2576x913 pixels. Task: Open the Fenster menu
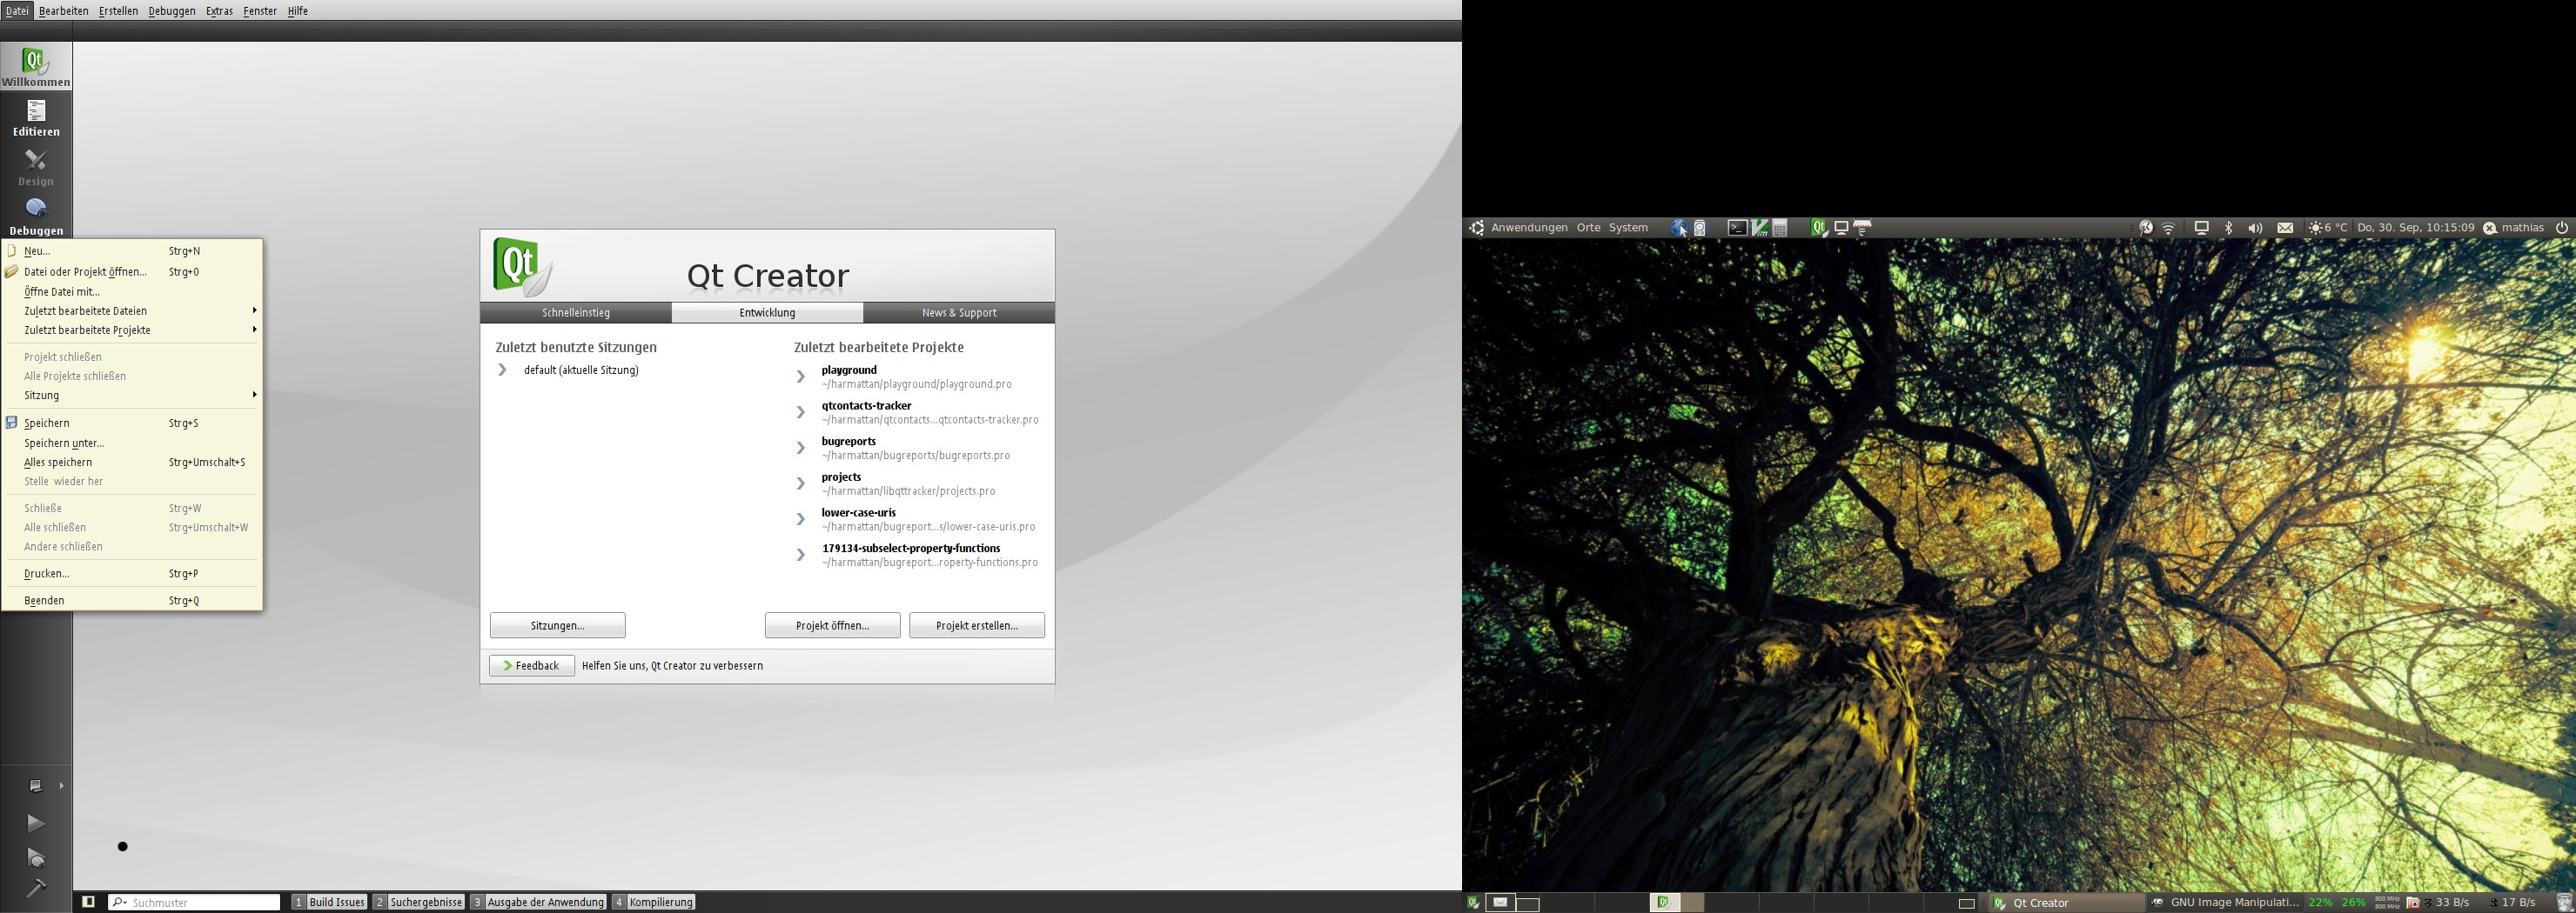tap(260, 11)
